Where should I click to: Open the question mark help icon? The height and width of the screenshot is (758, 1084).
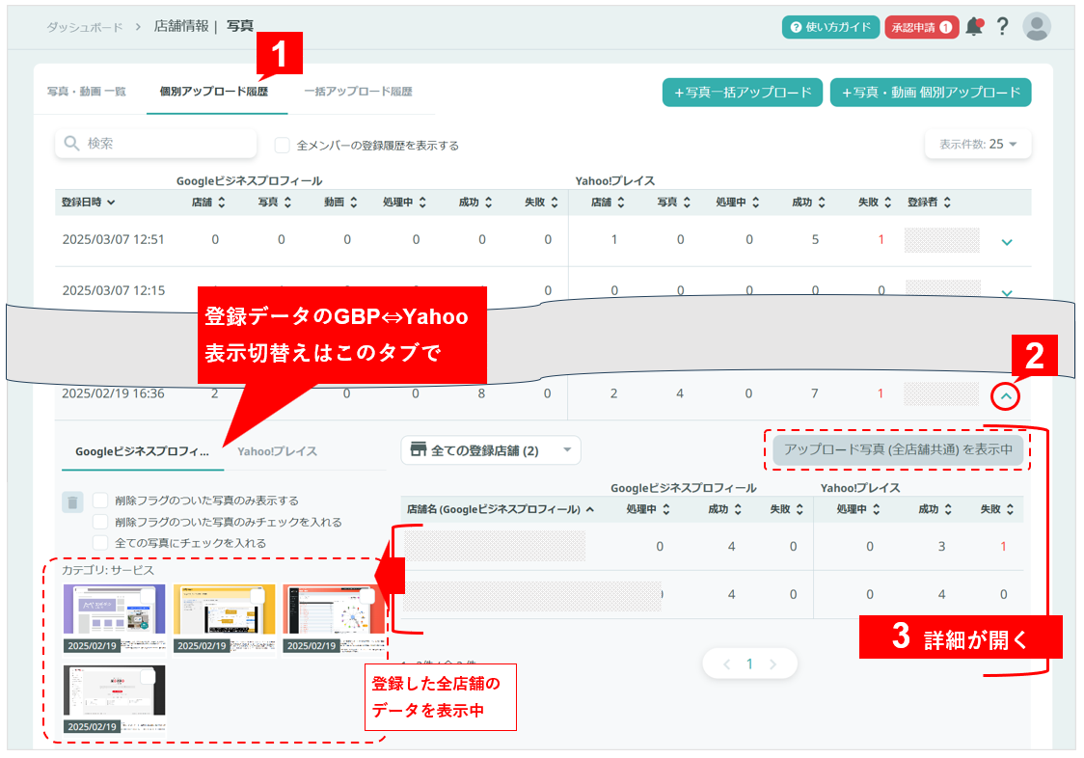[x=1002, y=26]
